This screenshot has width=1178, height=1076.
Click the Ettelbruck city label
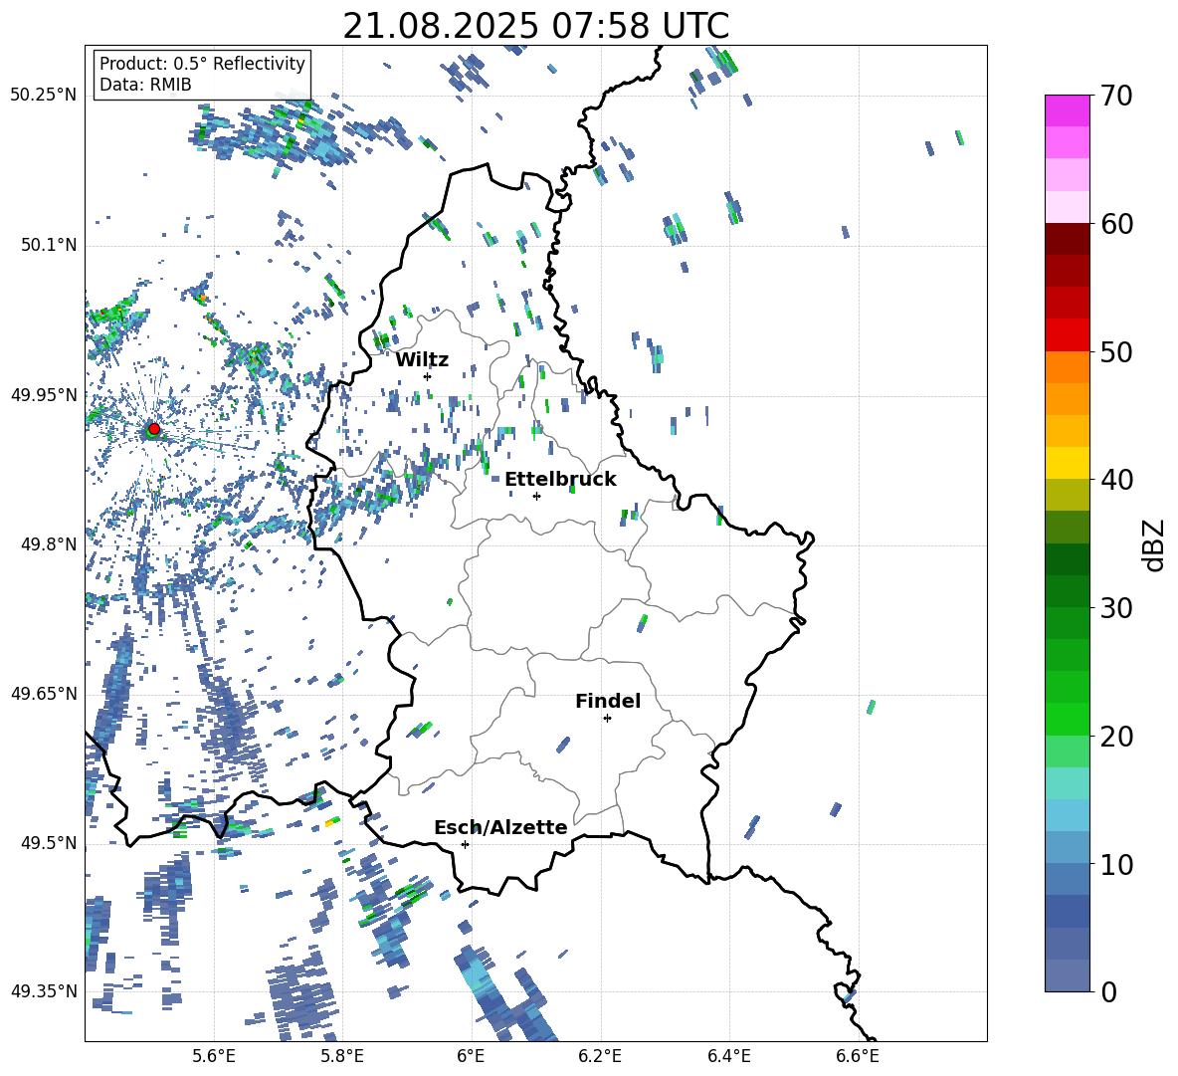pos(560,480)
